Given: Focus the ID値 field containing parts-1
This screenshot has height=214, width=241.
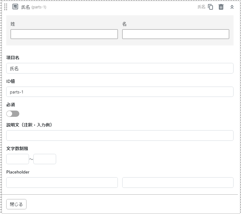Looking at the screenshot, I should pyautogui.click(x=120, y=92).
